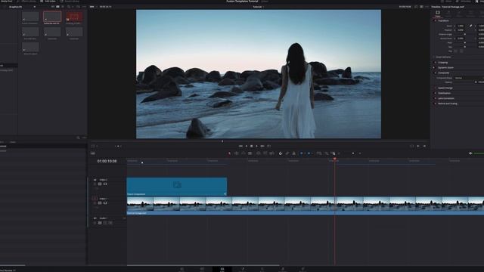Click the media pool search magnifier
The image size is (484, 272).
69,7
